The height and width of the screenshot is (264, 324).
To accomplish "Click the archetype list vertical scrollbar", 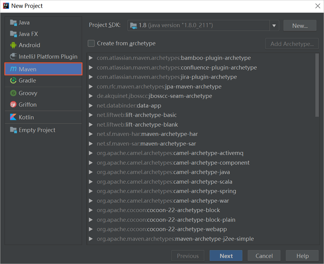I will click(x=317, y=85).
